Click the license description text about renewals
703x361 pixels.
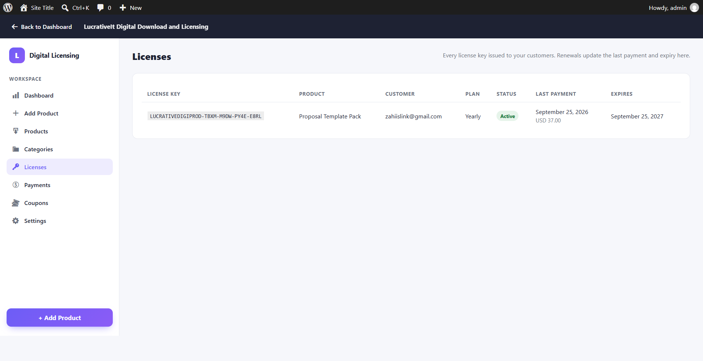[566, 56]
